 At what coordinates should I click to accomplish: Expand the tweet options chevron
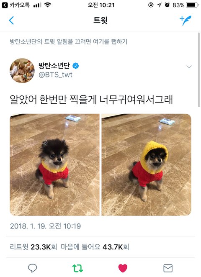tap(189, 67)
